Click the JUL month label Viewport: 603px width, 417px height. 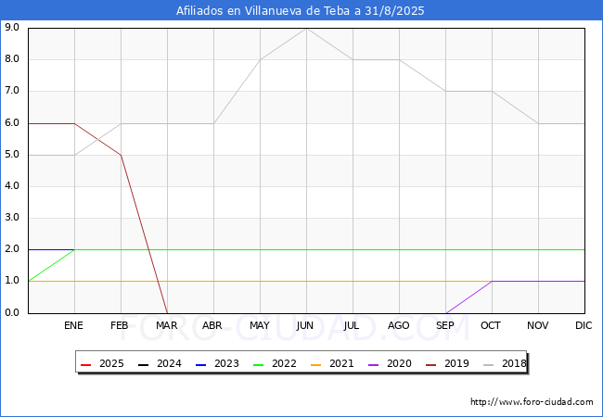(352, 325)
